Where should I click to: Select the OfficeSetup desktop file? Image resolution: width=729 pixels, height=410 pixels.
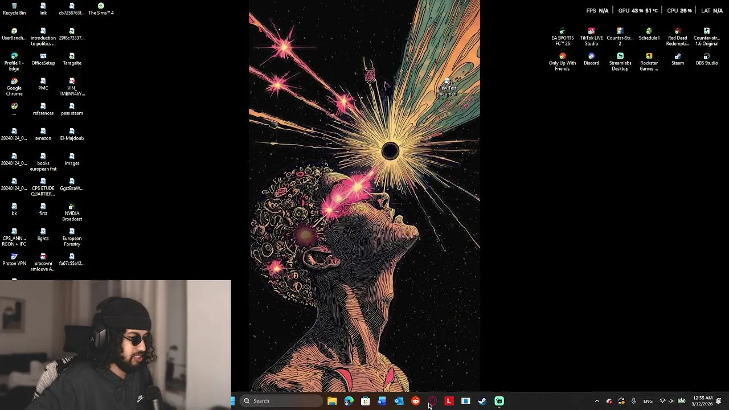[x=43, y=59]
